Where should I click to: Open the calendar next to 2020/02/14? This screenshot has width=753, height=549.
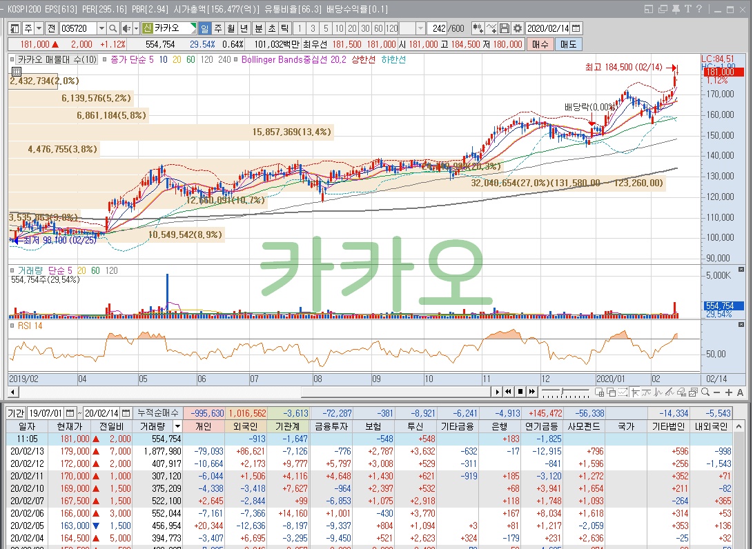pyautogui.click(x=576, y=28)
